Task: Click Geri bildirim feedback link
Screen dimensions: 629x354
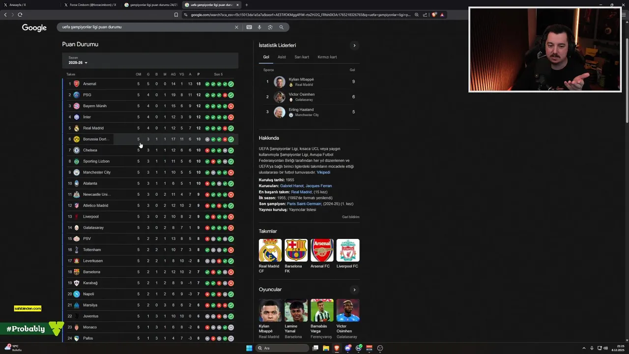Action: pos(351,217)
